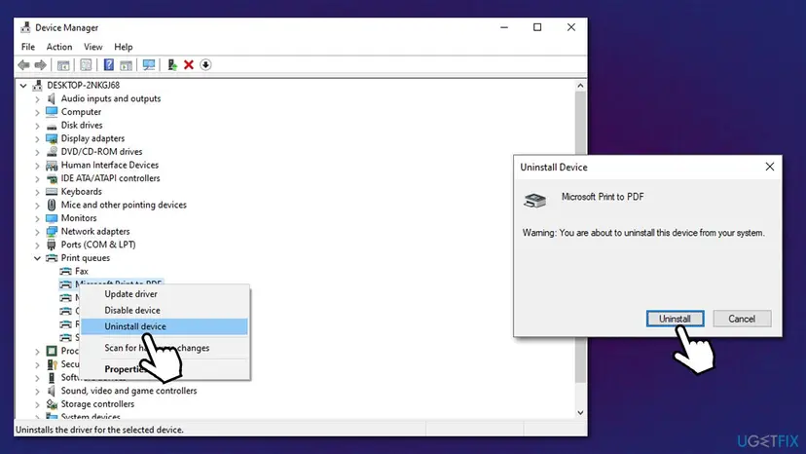Expand the IDE ATA/ATAPI controllers node
The width and height of the screenshot is (806, 454).
tap(37, 179)
